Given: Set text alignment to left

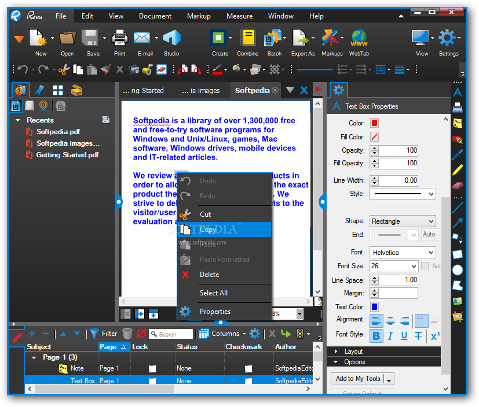Looking at the screenshot, I should [x=376, y=321].
